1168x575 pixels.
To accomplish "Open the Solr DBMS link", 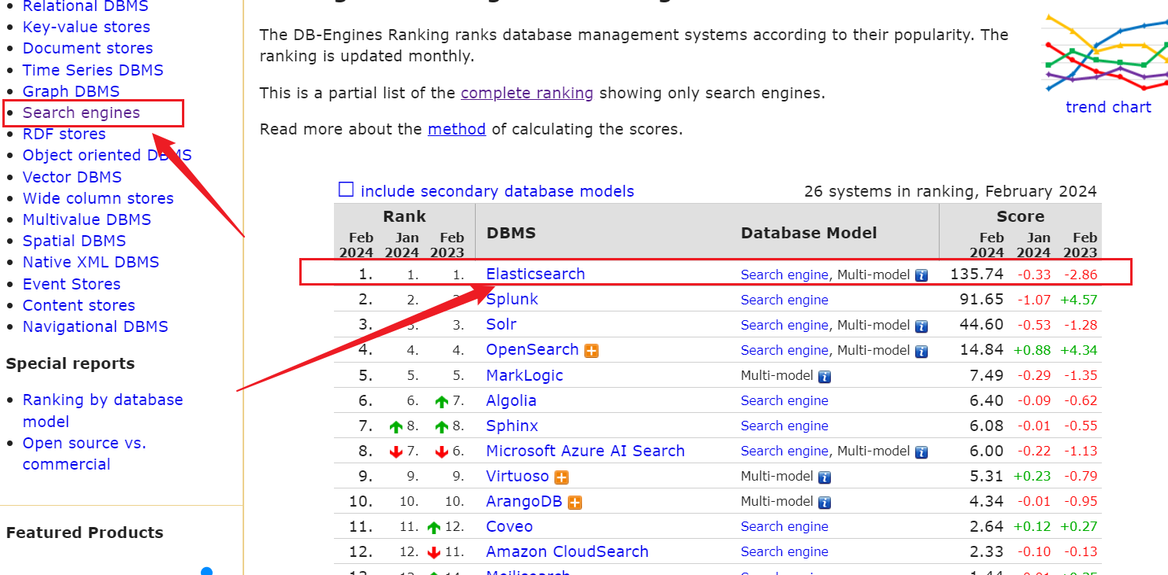I will tap(501, 324).
